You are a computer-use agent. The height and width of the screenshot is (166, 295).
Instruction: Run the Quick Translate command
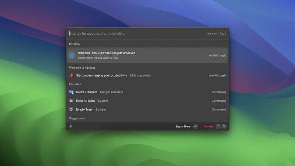[147, 92]
